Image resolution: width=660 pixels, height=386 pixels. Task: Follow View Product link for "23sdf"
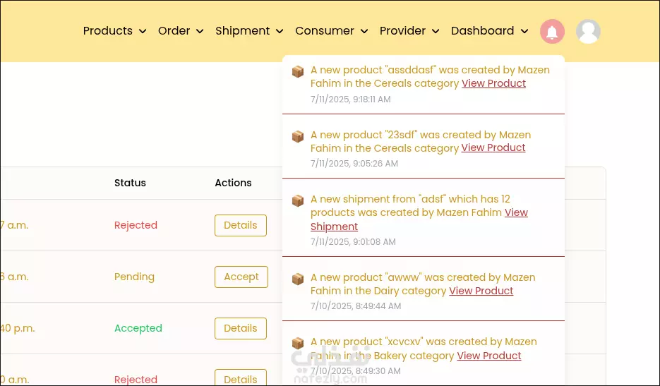pyautogui.click(x=493, y=147)
